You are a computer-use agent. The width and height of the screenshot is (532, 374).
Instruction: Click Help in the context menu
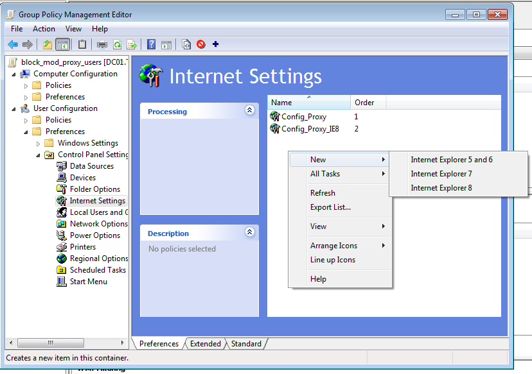(339, 279)
